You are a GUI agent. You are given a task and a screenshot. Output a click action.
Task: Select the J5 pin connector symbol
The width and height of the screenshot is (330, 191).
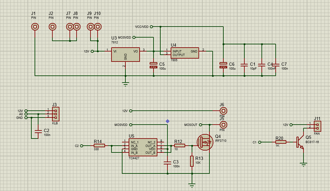223,124
